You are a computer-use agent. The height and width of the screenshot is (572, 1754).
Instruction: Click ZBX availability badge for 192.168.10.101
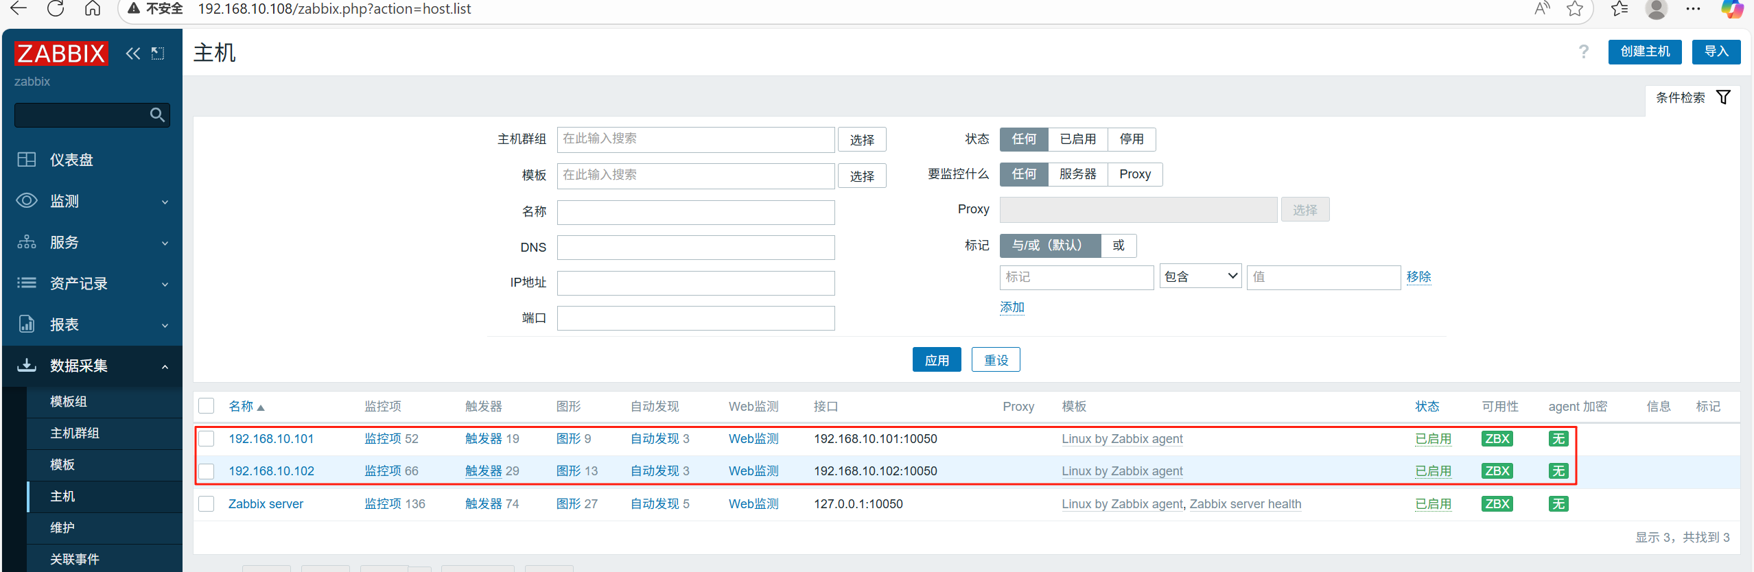[x=1497, y=439]
